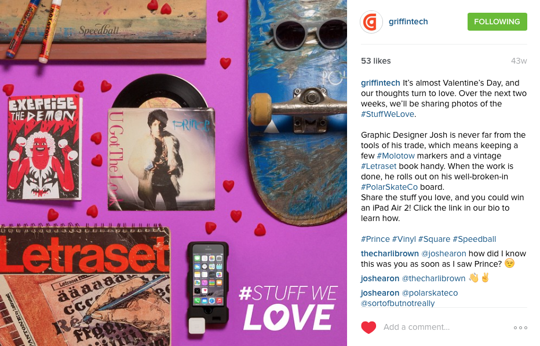The height and width of the screenshot is (346, 540).
Task: Open the @sortofbutnotreally mention
Action: coord(398,303)
